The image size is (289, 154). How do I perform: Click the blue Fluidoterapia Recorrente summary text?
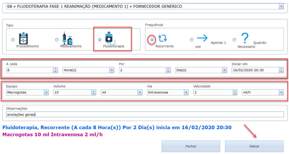[x=117, y=128]
